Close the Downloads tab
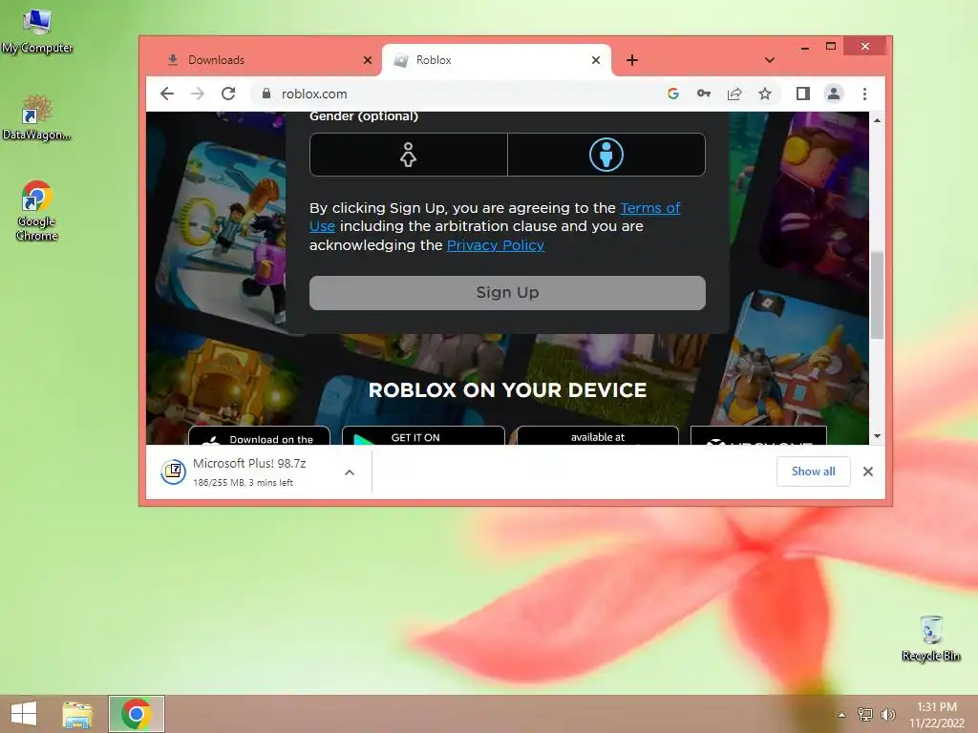This screenshot has height=733, width=978. (x=368, y=60)
